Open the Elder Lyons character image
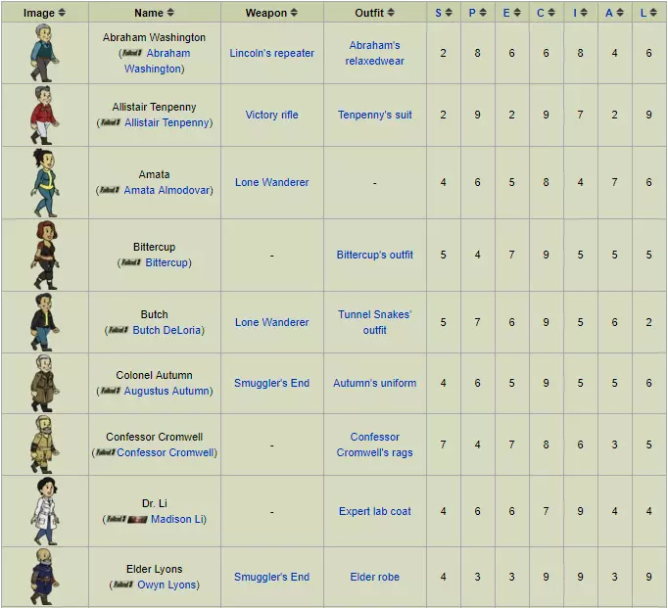 (x=44, y=577)
